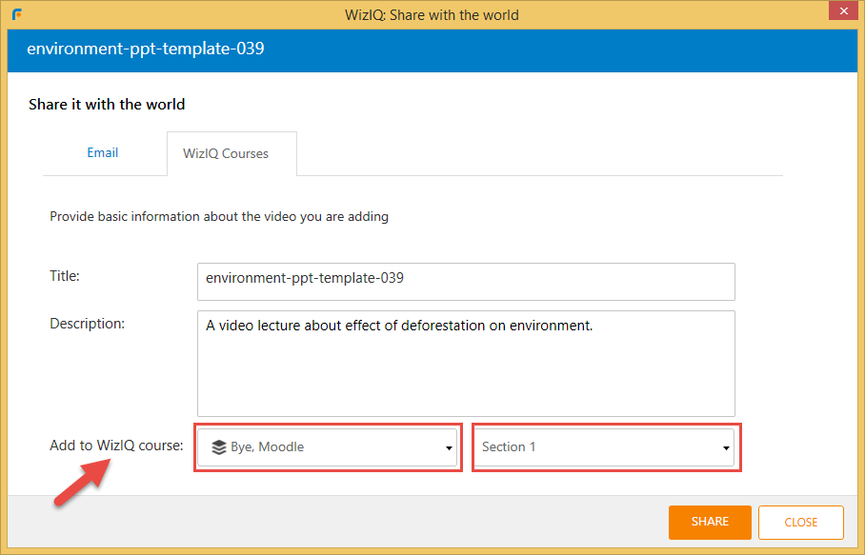The width and height of the screenshot is (865, 555).
Task: Open the Bye, Moodle course dropdown
Action: tap(328, 447)
